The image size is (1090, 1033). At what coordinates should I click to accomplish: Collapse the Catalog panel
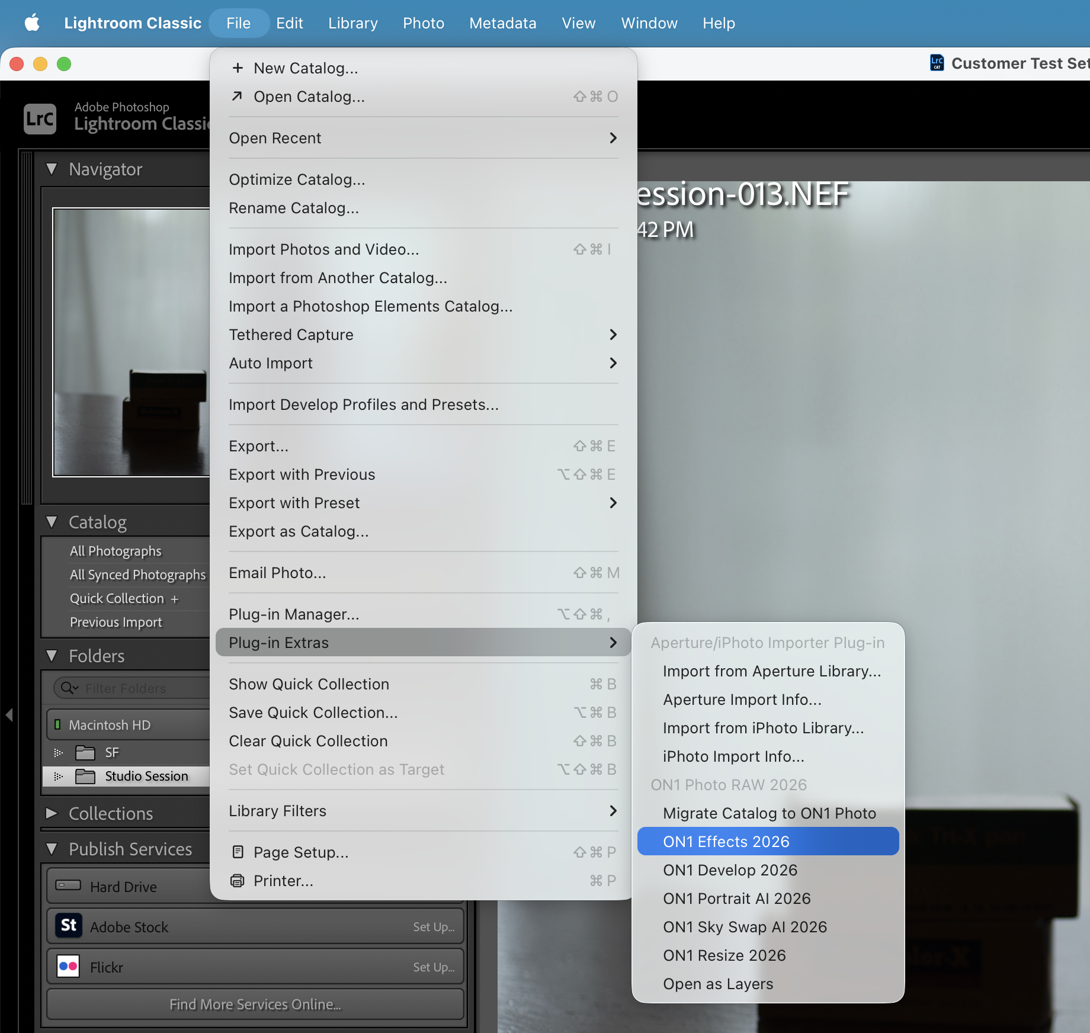(x=52, y=522)
